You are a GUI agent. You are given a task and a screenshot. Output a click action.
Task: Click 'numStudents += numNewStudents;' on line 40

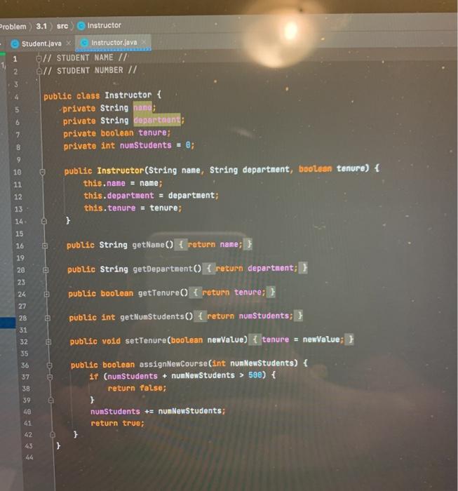[158, 411]
